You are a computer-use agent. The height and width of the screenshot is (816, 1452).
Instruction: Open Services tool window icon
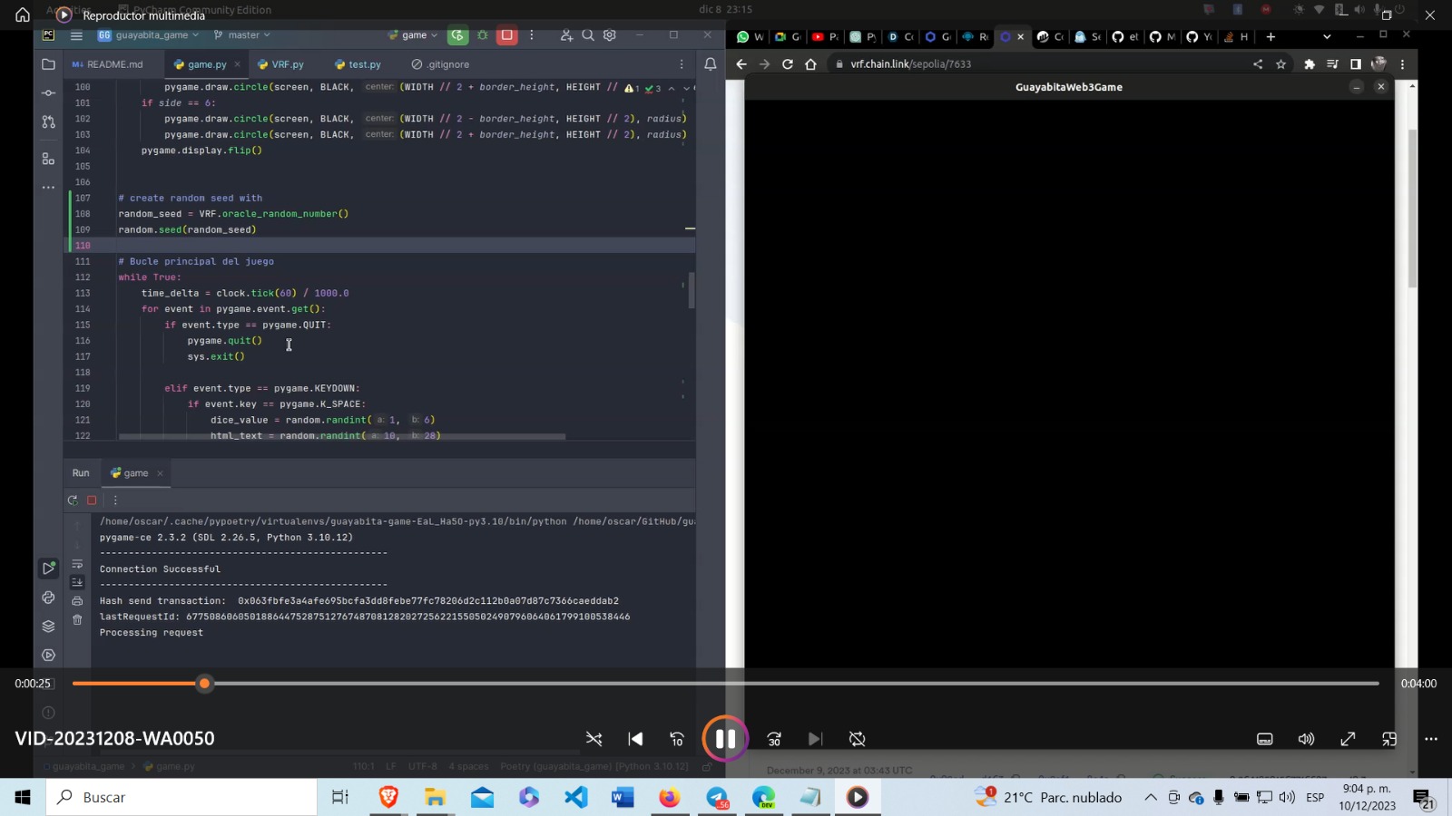click(x=48, y=655)
